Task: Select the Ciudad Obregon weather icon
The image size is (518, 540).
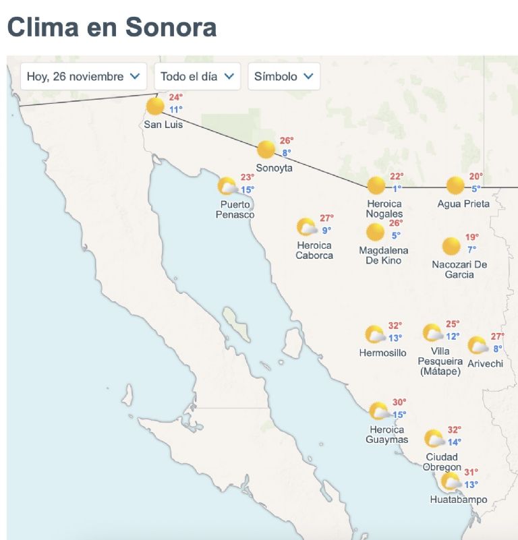Action: 435,439
